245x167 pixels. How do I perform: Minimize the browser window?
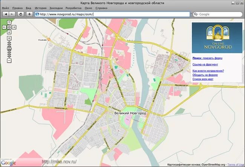(233, 3)
